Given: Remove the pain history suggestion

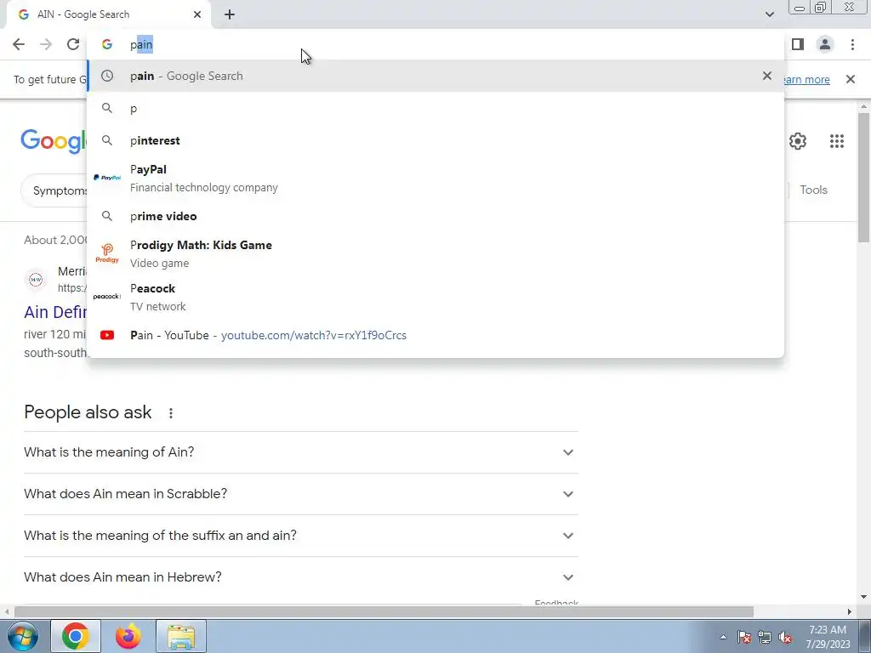Looking at the screenshot, I should point(767,76).
